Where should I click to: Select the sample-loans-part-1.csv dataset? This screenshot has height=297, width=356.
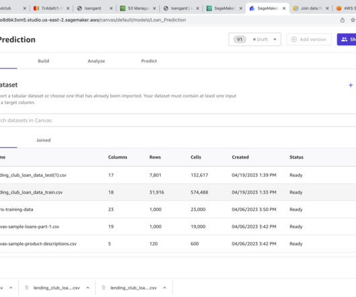coord(178,226)
